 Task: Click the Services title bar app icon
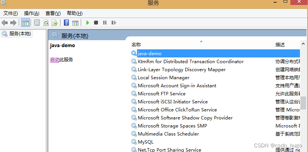pyautogui.click(x=3, y=3)
